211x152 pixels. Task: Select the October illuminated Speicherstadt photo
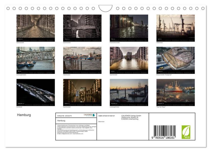[82, 91]
